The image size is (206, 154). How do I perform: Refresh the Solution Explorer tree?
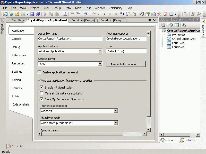coord(177,25)
